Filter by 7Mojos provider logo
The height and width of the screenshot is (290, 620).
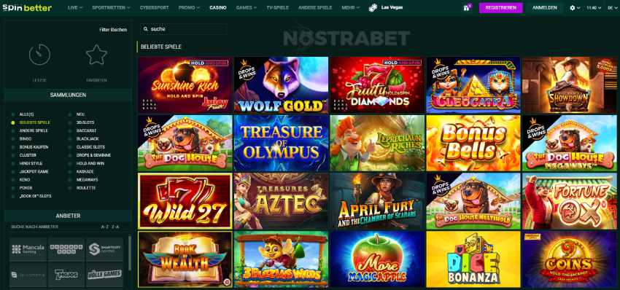coord(66,275)
